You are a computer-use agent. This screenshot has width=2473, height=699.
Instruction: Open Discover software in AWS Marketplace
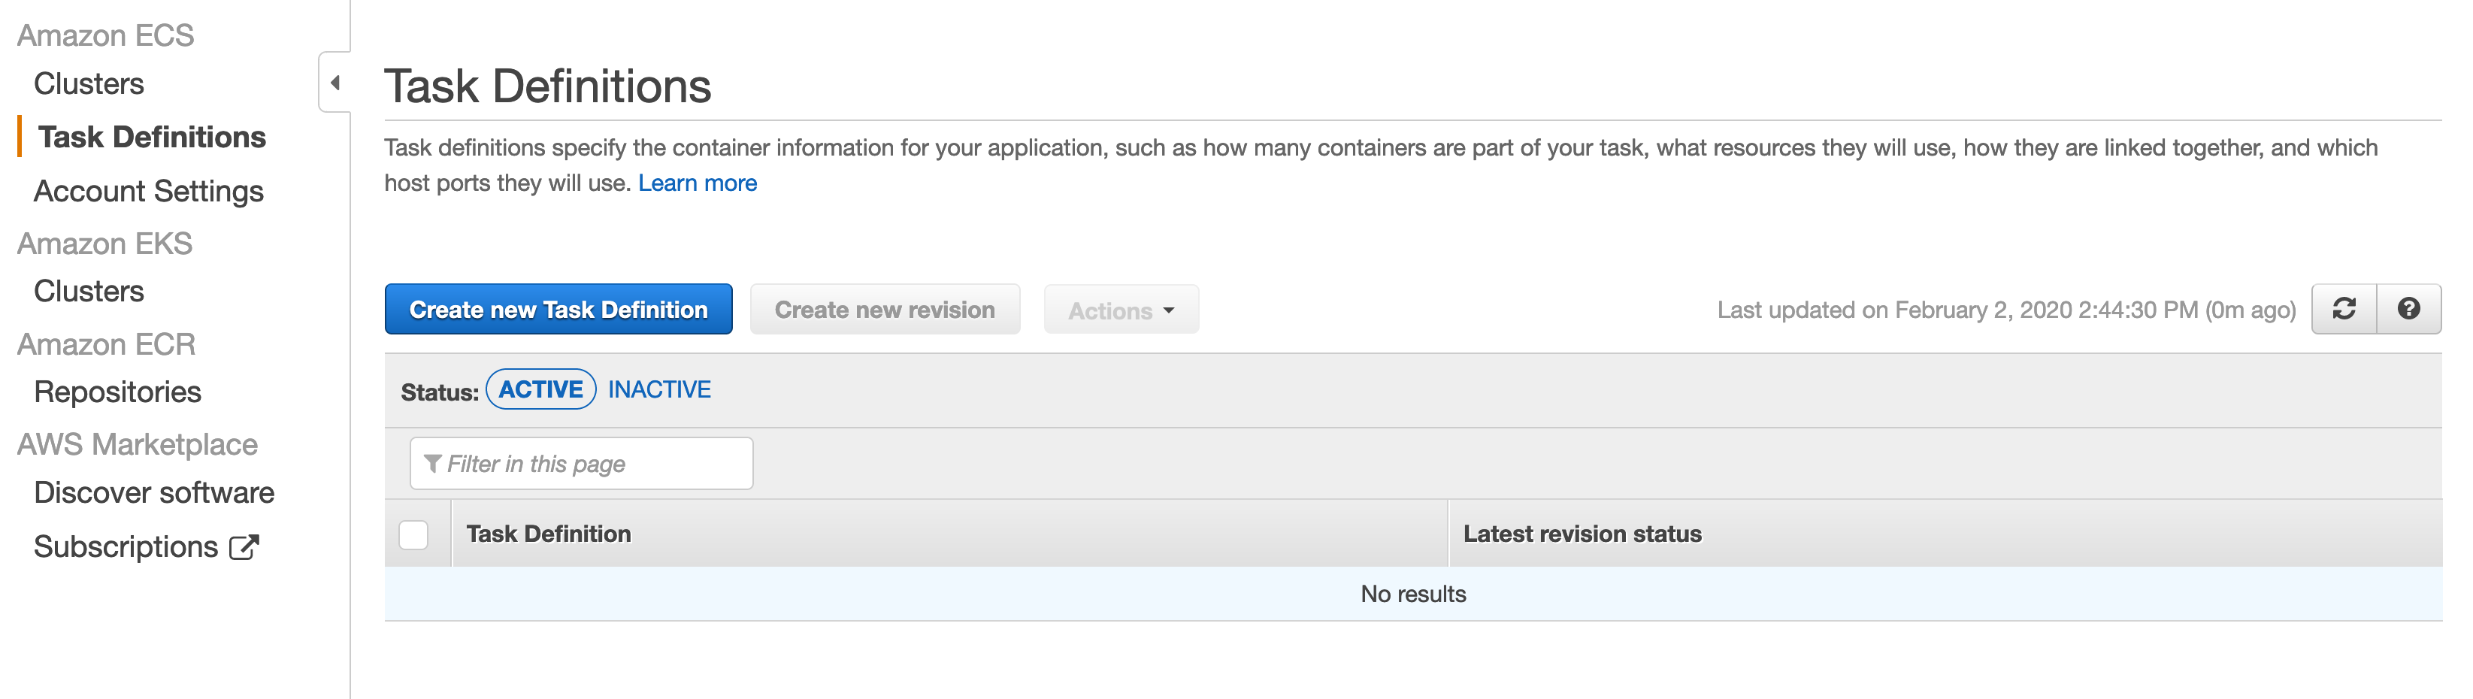[x=153, y=492]
